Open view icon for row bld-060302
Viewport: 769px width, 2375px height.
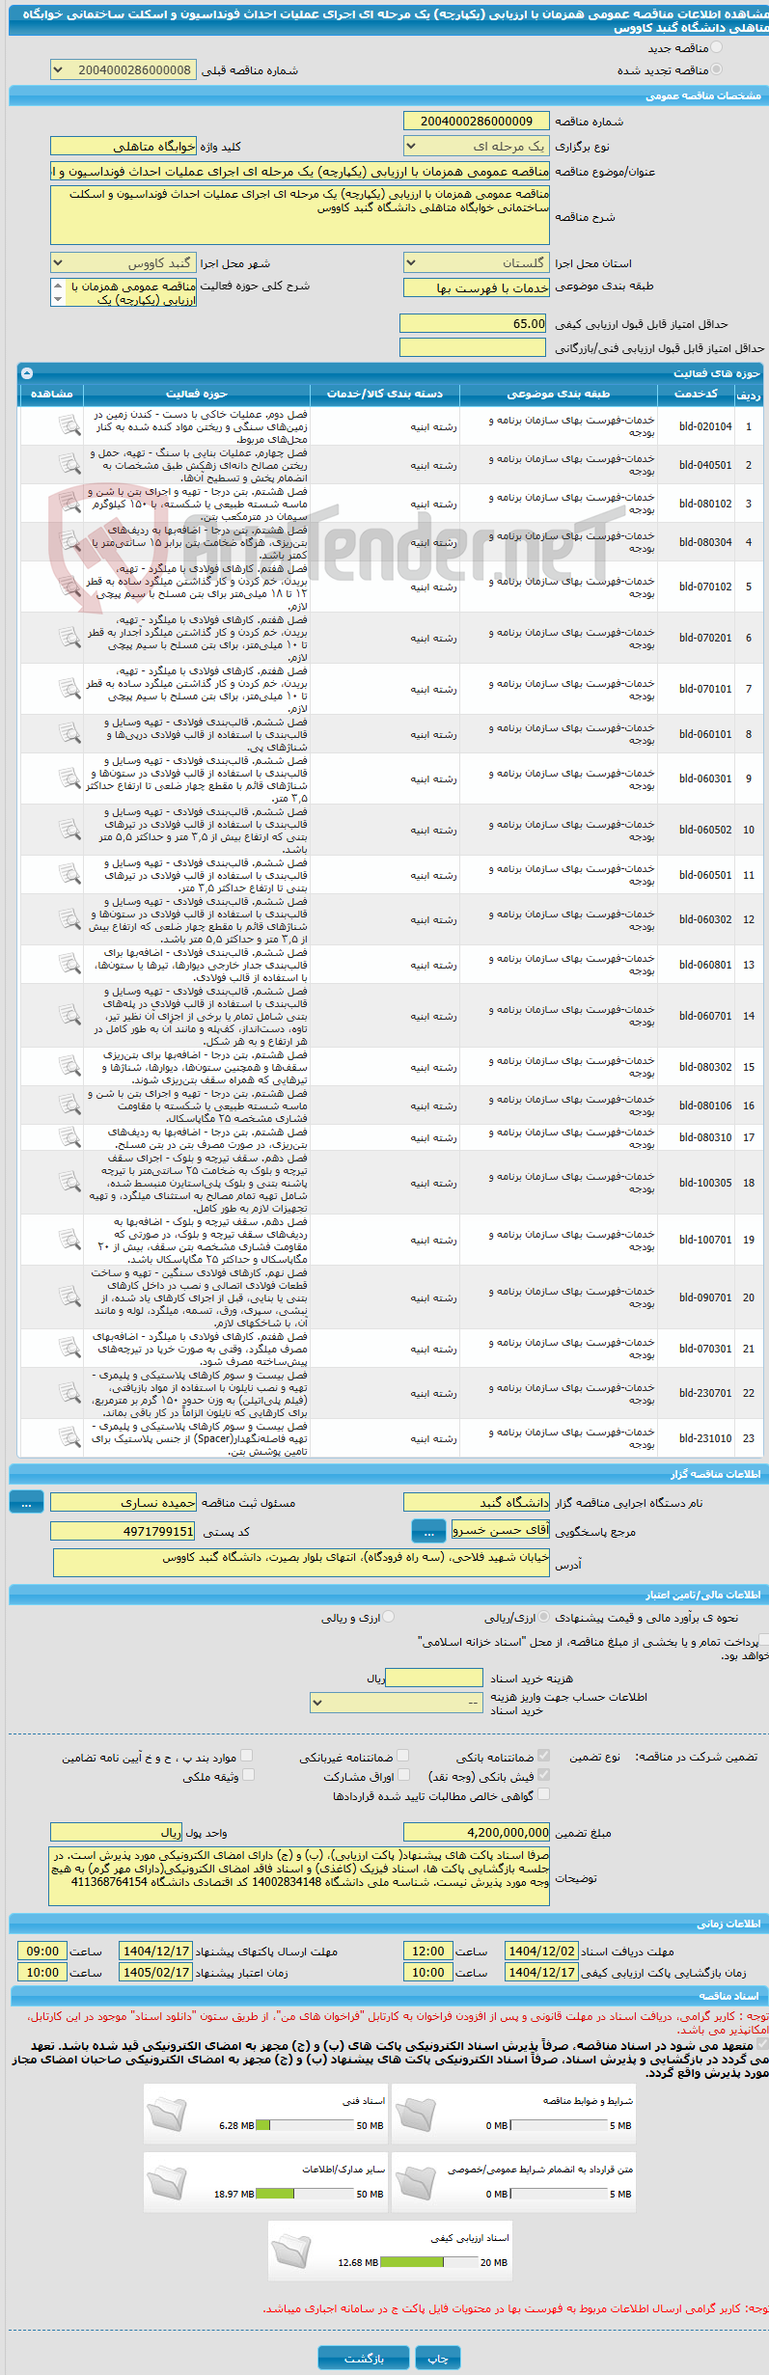point(69,919)
